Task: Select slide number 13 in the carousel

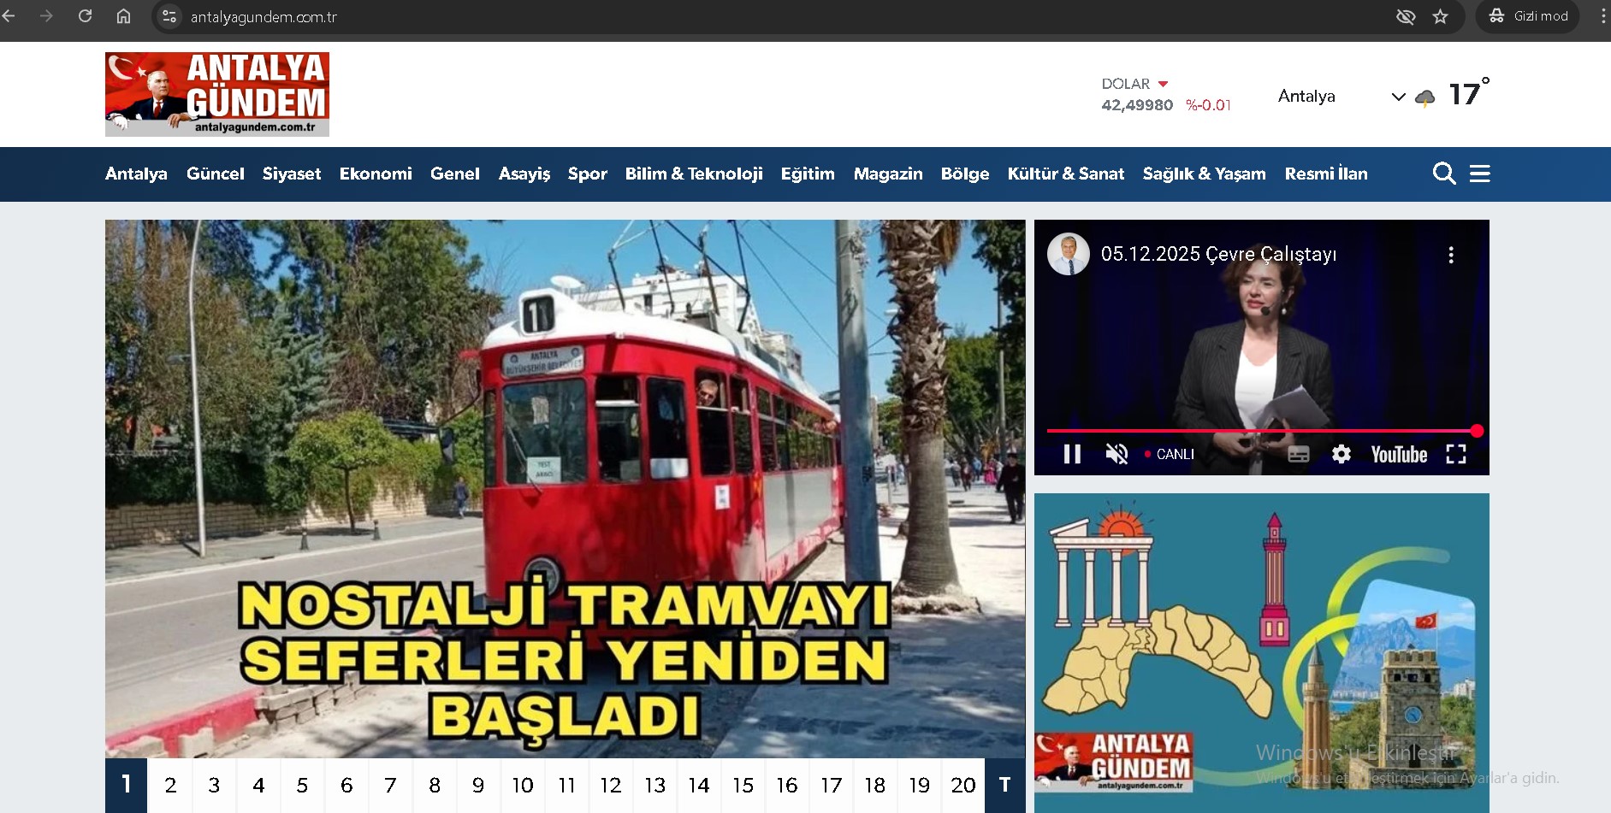Action: click(655, 786)
